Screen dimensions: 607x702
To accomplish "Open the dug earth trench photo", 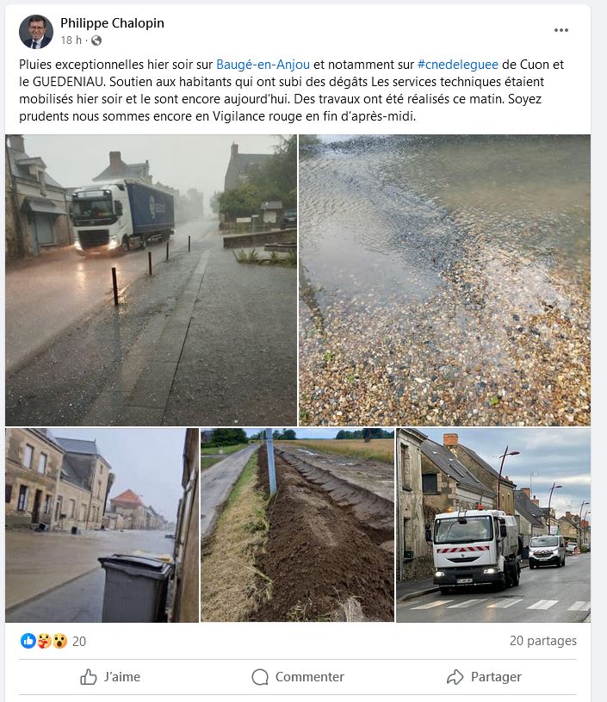I will (297, 525).
